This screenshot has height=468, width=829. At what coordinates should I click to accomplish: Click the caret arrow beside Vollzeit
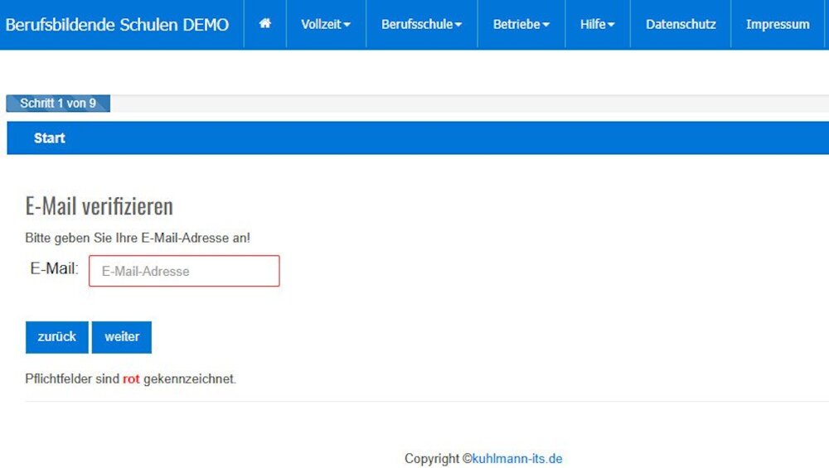tap(347, 26)
